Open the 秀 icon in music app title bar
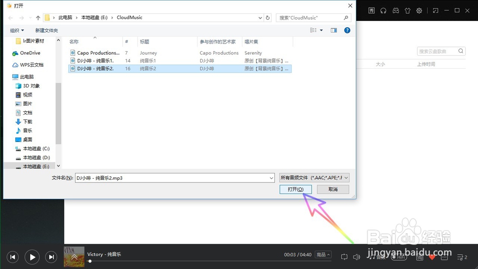Screen dimensions: 478x269 pyautogui.click(x=371, y=11)
